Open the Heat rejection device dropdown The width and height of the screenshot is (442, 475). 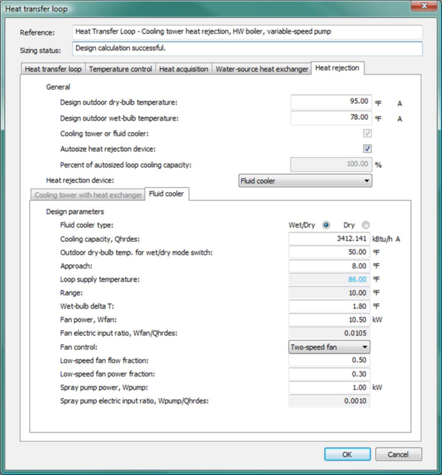pos(305,181)
